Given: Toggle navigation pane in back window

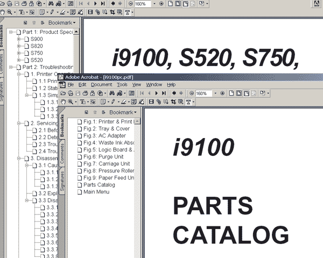Looking at the screenshot, I should click(71, 4).
